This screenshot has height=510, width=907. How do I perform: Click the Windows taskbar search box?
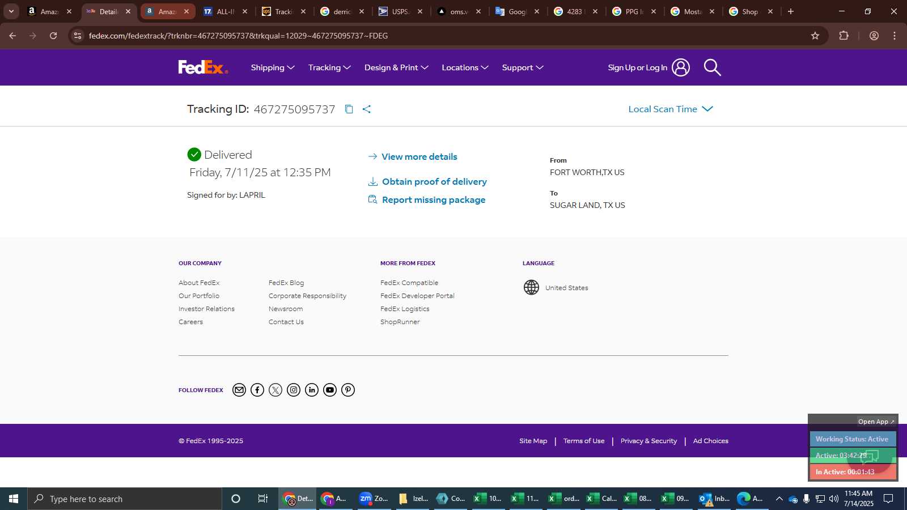click(125, 499)
